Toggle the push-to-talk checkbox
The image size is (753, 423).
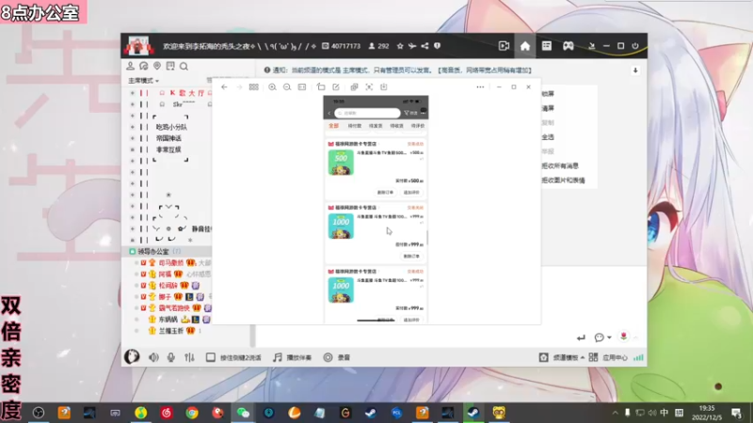coord(210,357)
